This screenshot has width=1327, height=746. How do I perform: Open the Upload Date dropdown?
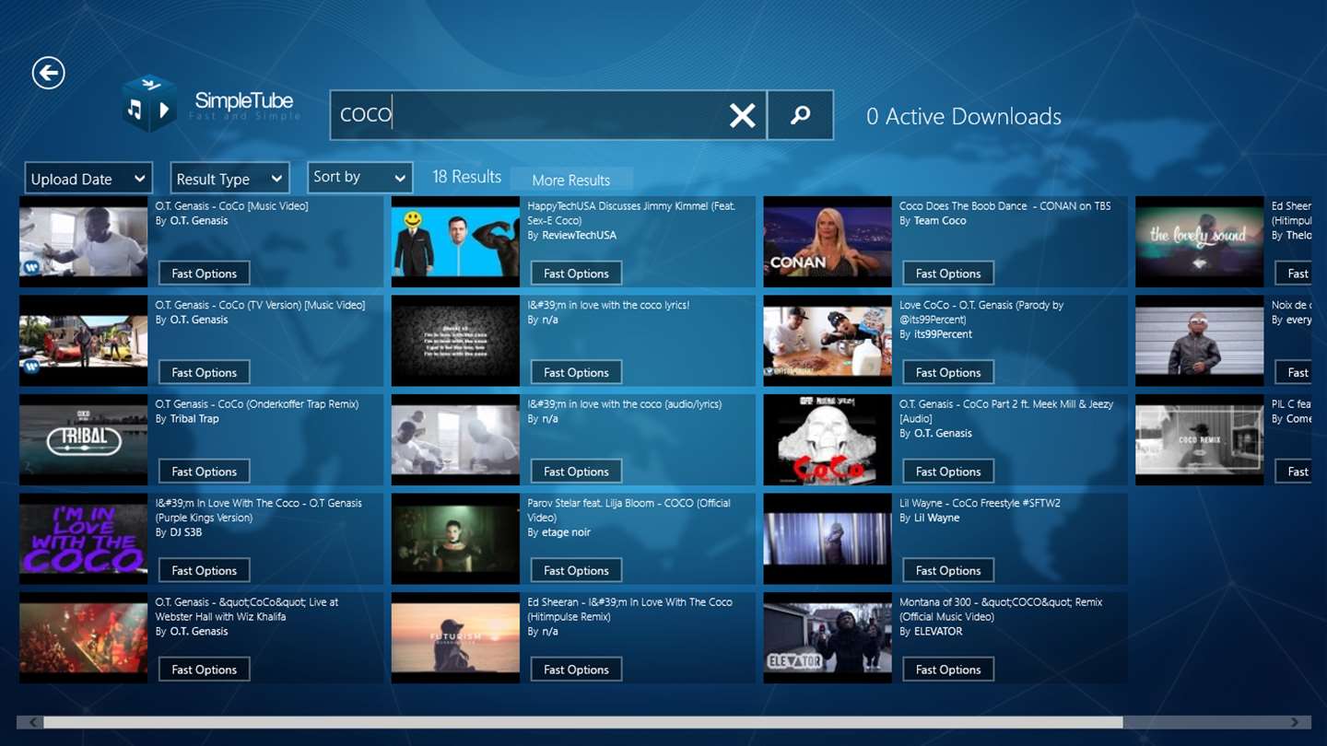point(88,179)
